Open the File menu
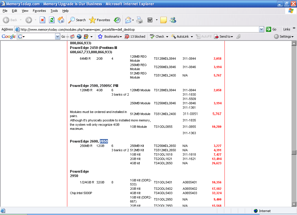297x215 pixels. 5,11
